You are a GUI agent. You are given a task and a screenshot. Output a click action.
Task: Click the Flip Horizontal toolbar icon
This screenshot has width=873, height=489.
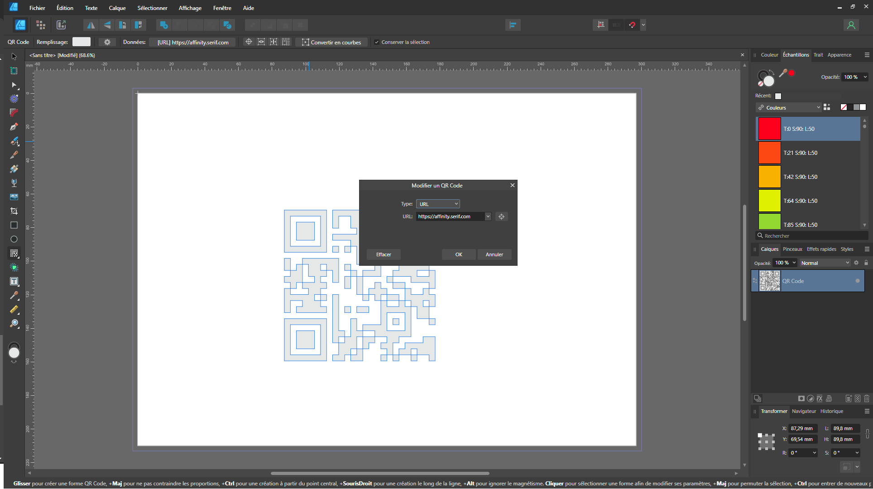(x=91, y=25)
